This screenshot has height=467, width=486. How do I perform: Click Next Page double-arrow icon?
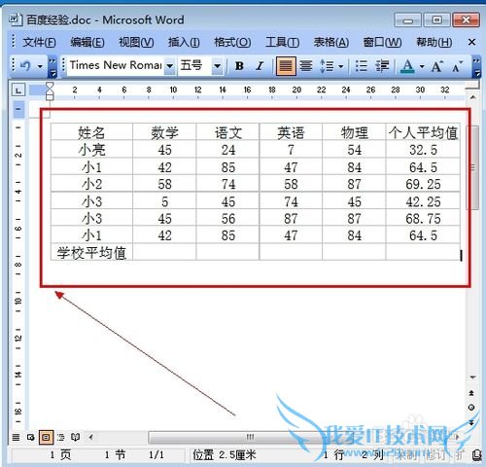point(471,422)
